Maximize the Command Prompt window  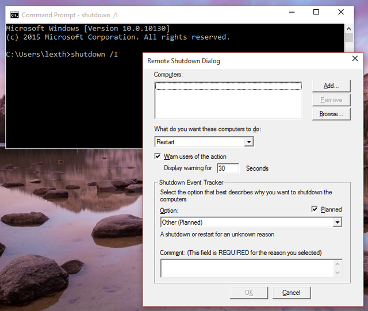click(x=316, y=12)
